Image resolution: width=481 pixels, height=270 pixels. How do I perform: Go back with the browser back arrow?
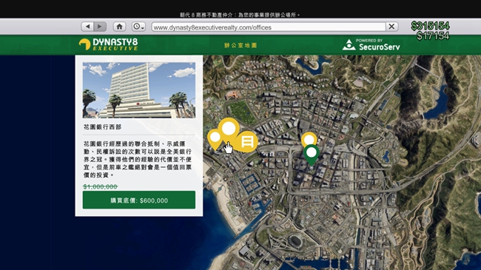pyautogui.click(x=87, y=27)
